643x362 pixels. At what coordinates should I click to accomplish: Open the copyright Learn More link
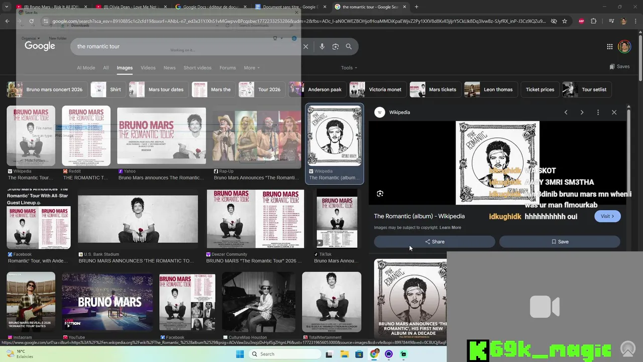click(450, 228)
